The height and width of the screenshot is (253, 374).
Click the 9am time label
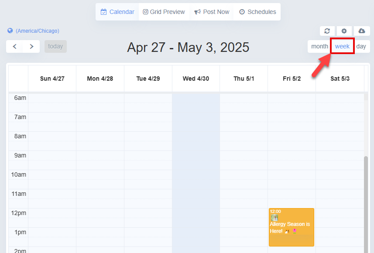[x=20, y=155]
